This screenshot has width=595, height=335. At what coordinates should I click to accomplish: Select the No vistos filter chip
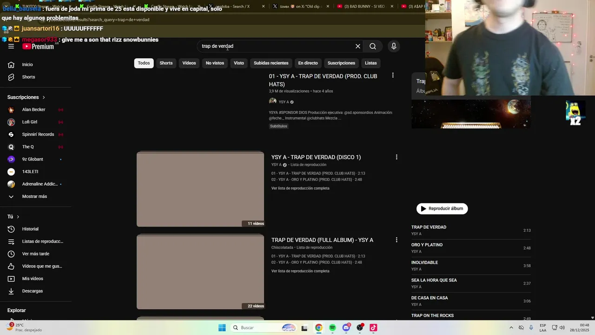click(215, 63)
